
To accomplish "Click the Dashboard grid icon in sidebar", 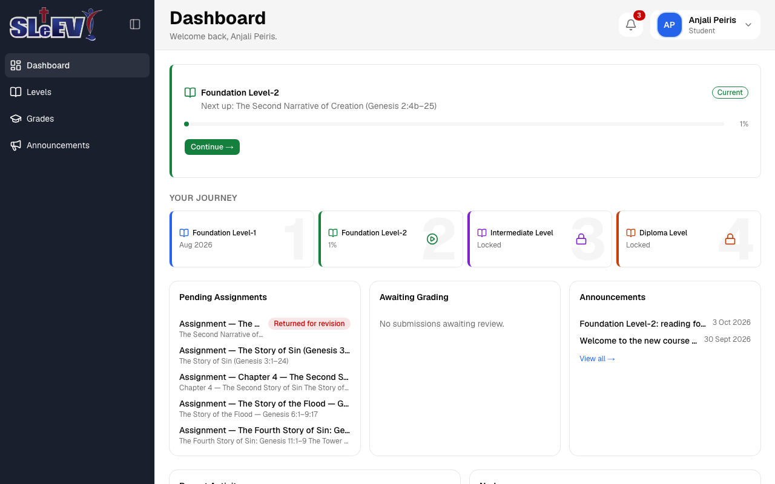I will coord(16,65).
